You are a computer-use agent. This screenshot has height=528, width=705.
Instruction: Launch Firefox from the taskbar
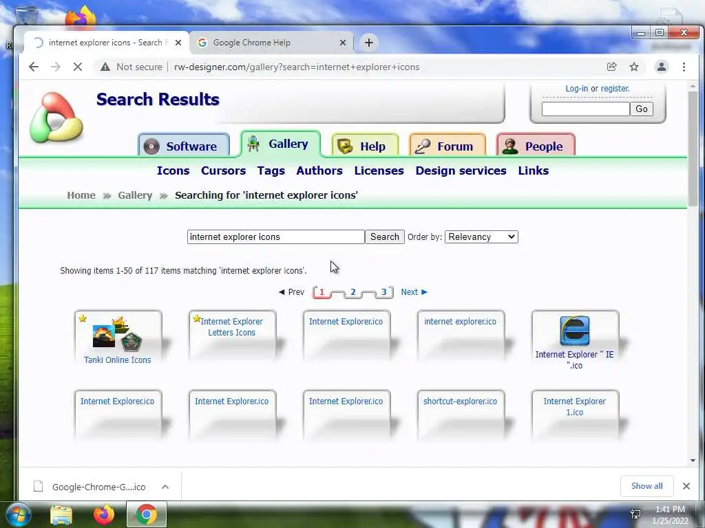click(x=104, y=514)
